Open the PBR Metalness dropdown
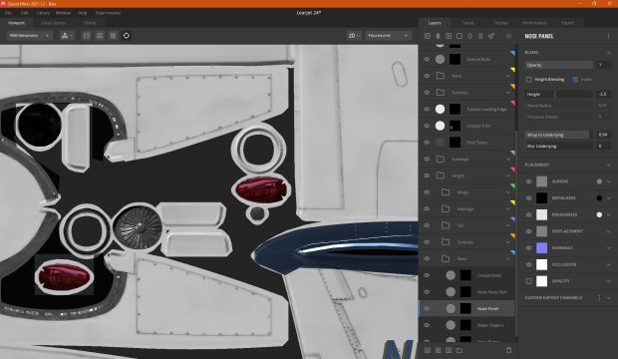The width and height of the screenshot is (618, 359). [x=29, y=36]
